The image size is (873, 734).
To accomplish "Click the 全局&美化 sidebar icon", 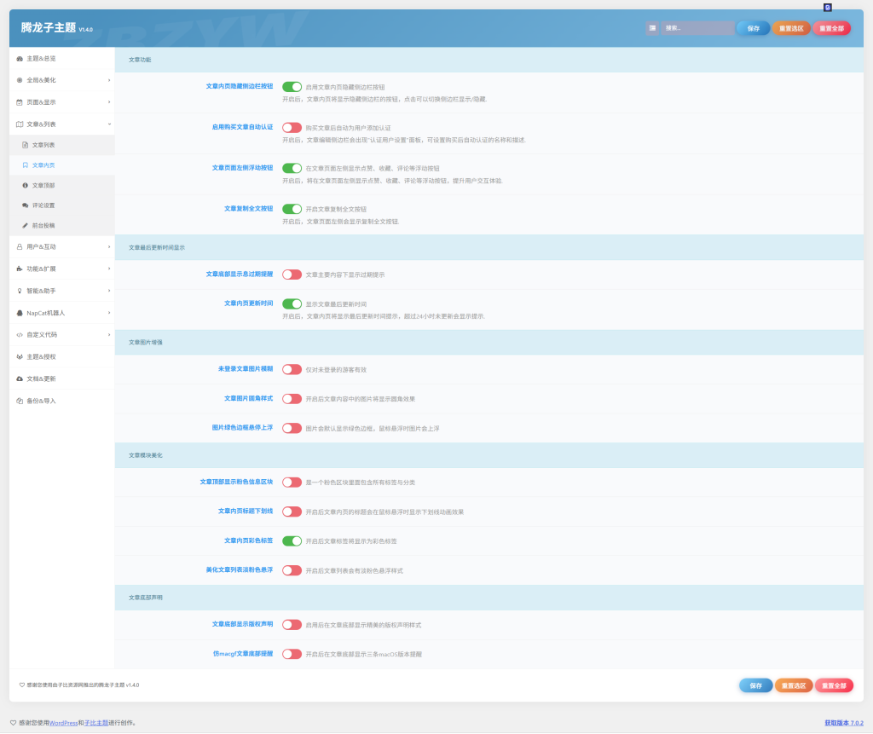I will 20,80.
